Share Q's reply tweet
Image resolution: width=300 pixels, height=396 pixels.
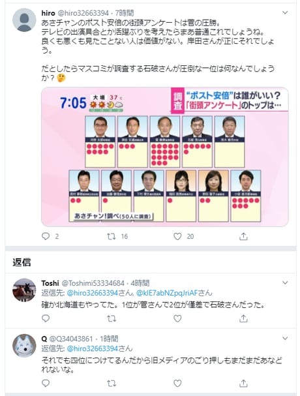(243, 383)
